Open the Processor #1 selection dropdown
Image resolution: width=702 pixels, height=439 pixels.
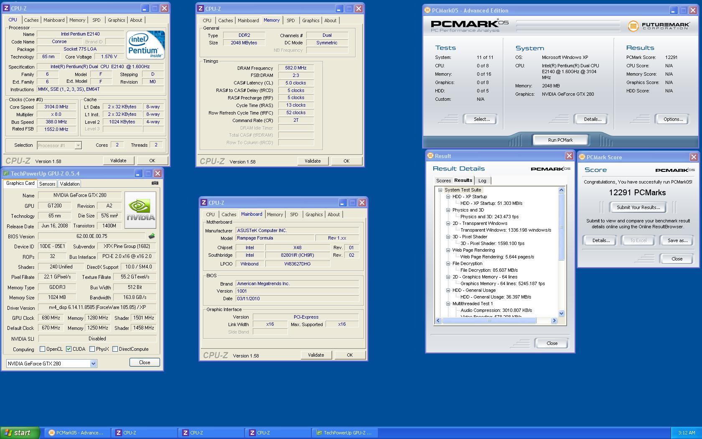78,145
